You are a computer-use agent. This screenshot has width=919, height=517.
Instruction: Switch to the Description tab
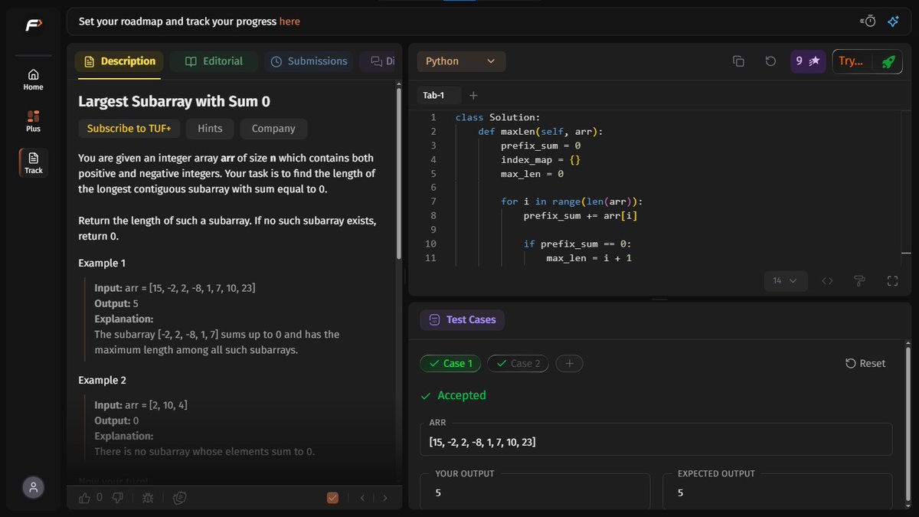pos(119,61)
